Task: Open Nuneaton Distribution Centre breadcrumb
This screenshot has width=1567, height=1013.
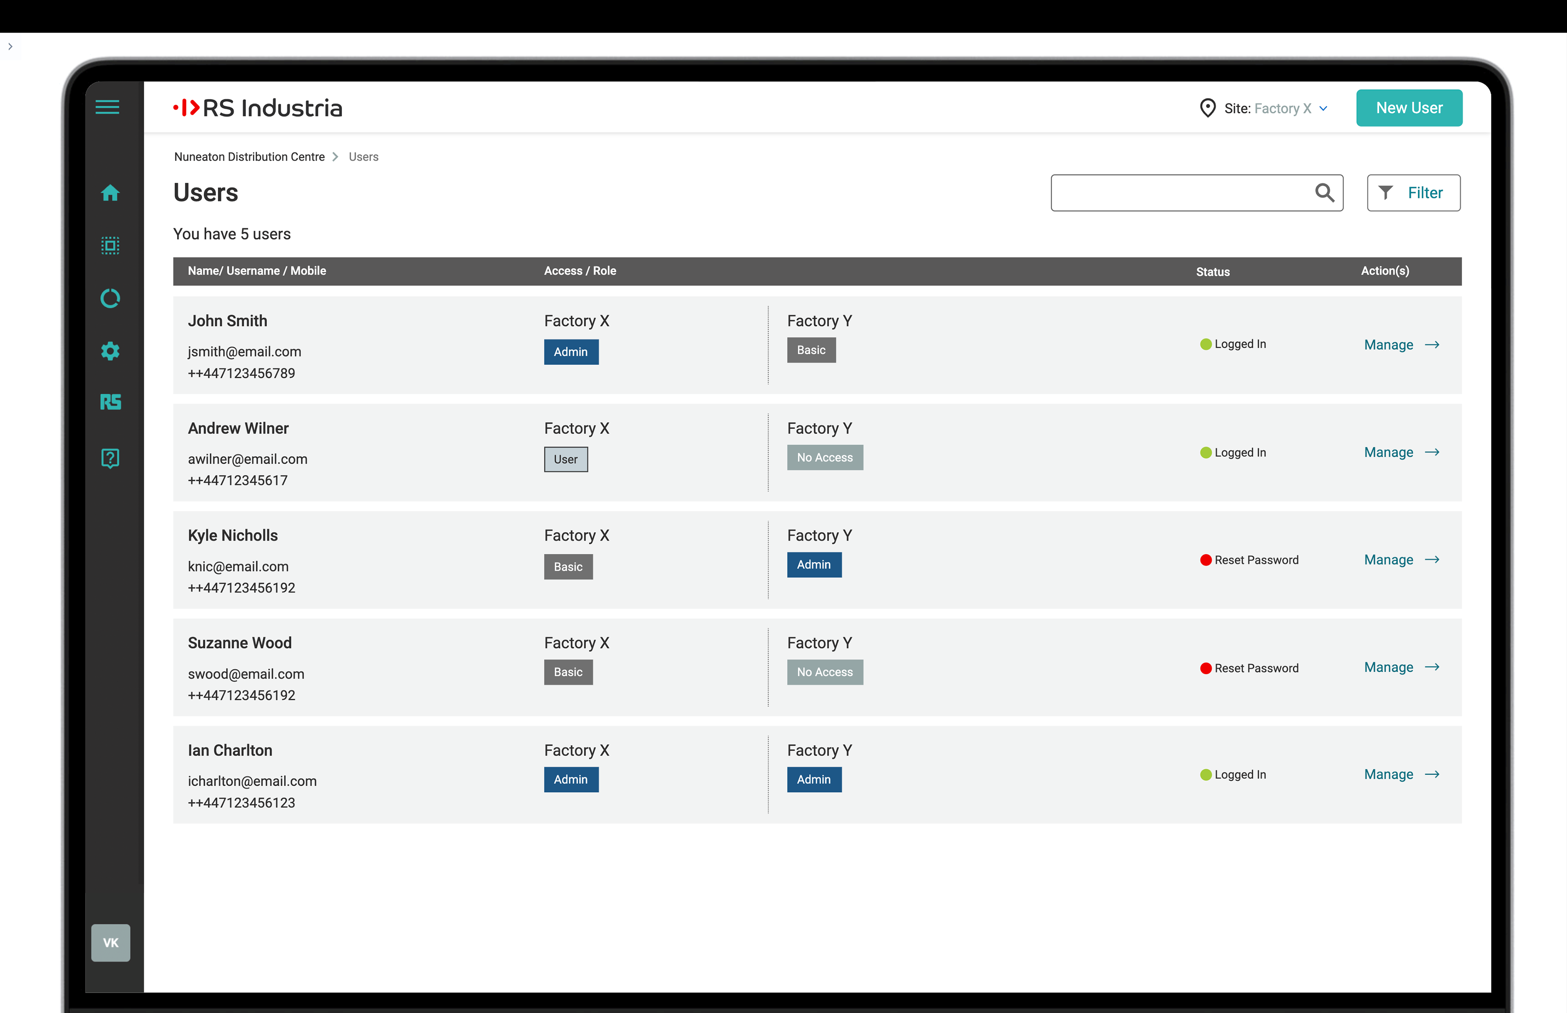Action: tap(249, 157)
